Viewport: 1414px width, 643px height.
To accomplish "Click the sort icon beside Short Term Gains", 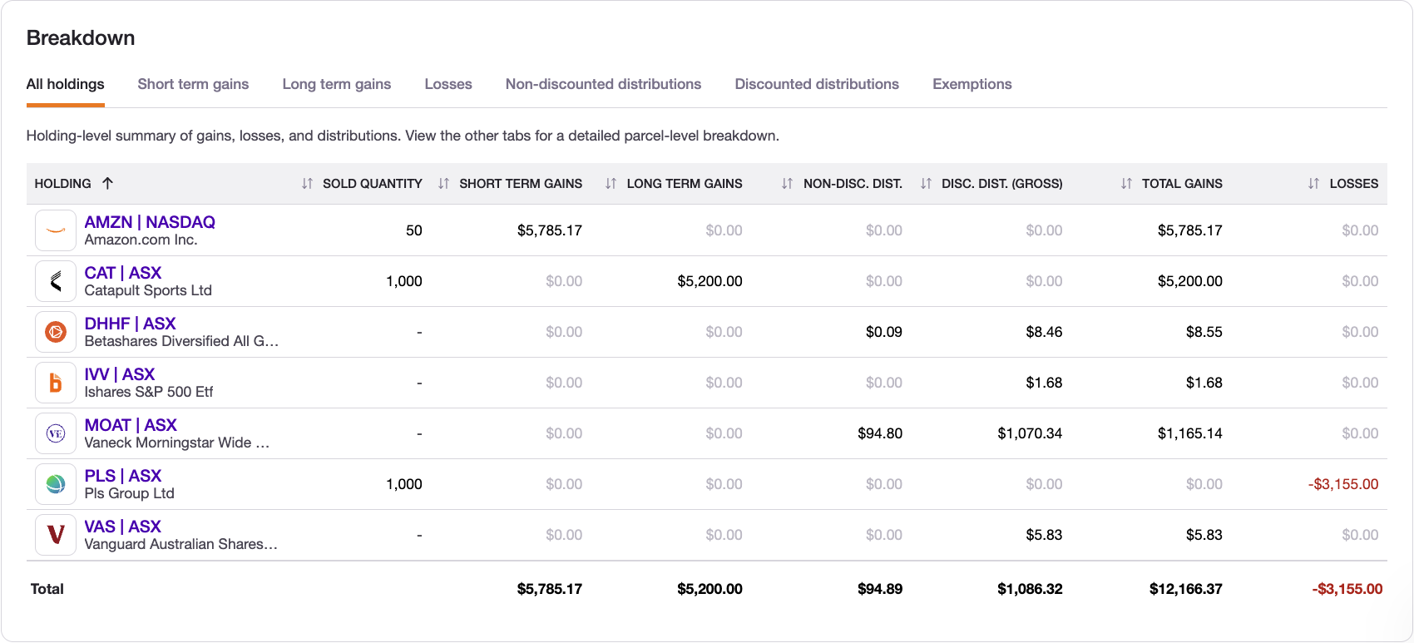I will click(443, 184).
